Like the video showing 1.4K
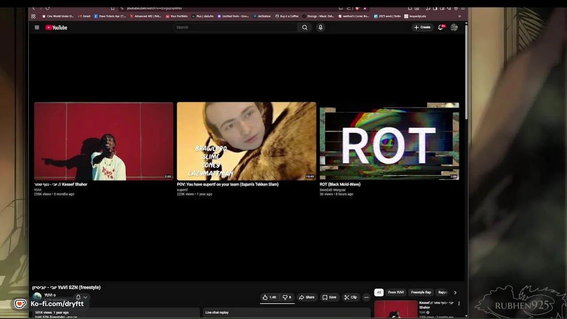Image resolution: width=567 pixels, height=319 pixels. [x=269, y=297]
